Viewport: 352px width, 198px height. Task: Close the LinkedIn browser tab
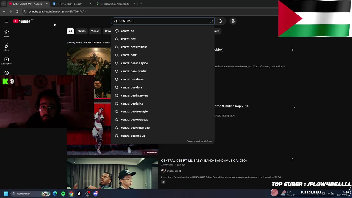(90, 4)
